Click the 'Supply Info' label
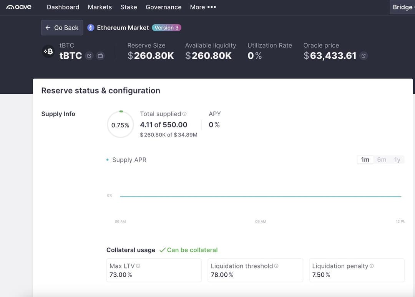This screenshot has height=297, width=415. (x=58, y=114)
